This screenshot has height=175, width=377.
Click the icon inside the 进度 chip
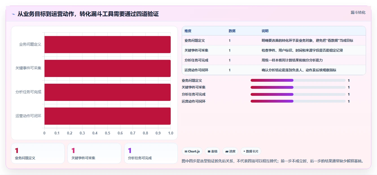[227, 151]
